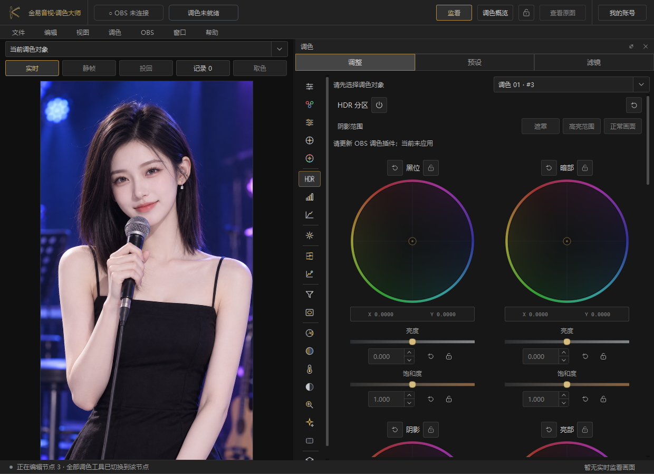Open the 调色 menu
Viewport: 654px width, 474px height.
[115, 33]
